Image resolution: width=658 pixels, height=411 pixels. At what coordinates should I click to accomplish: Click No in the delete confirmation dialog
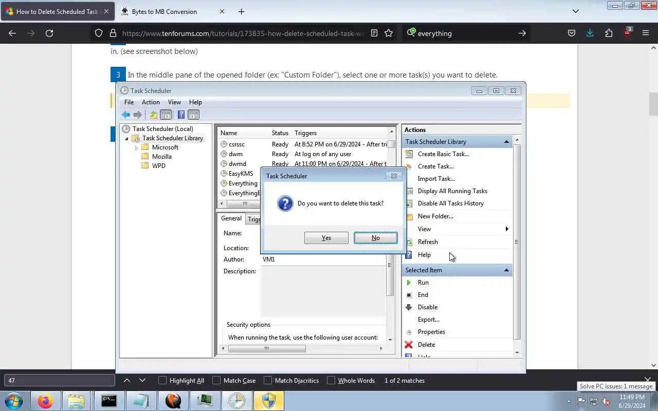click(376, 237)
